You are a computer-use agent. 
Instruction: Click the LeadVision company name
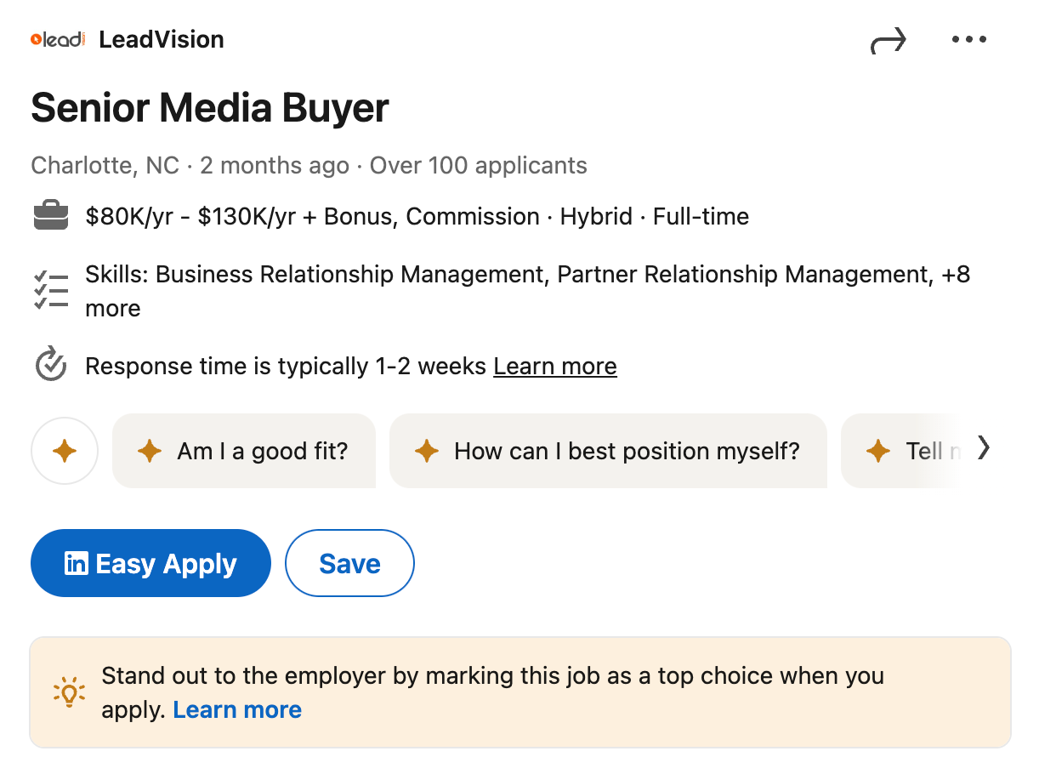[162, 38]
